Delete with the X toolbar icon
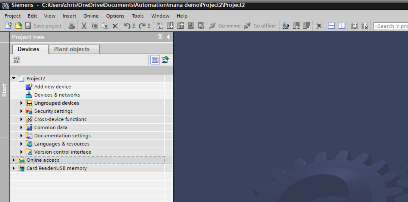The height and width of the screenshot is (202, 408). [x=115, y=26]
